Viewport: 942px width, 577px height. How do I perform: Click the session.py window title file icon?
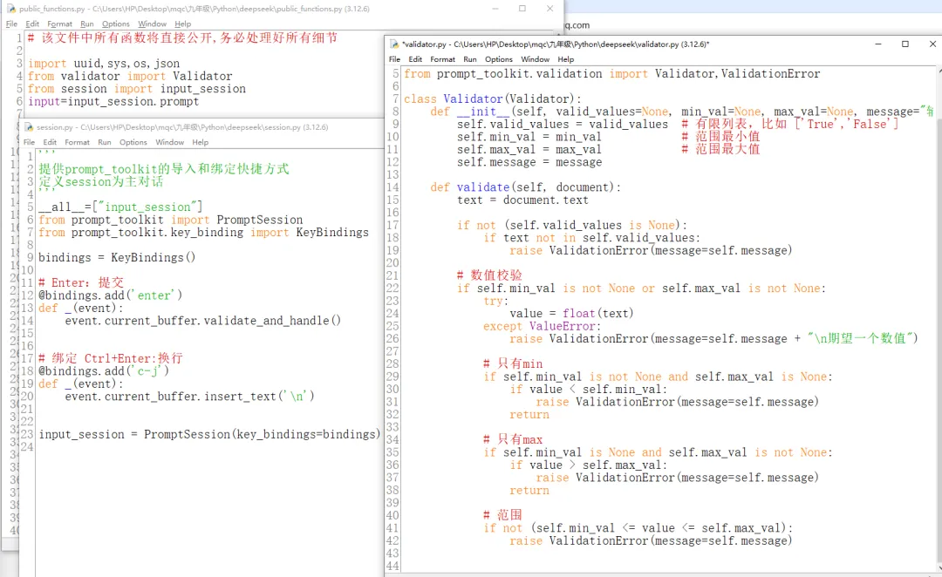pos(28,126)
